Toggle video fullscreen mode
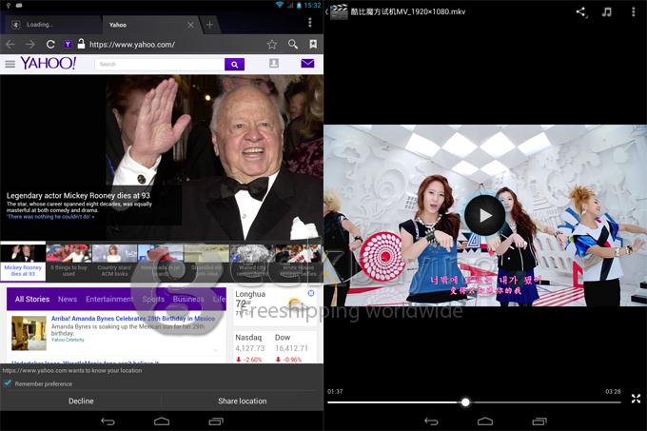Image resolution: width=647 pixels, height=431 pixels. click(636, 399)
